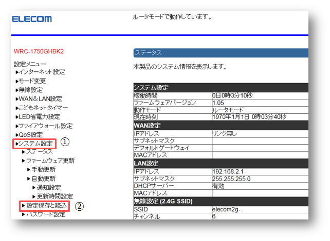
Task: Select モード変更 in the settings menu
Action: point(33,81)
